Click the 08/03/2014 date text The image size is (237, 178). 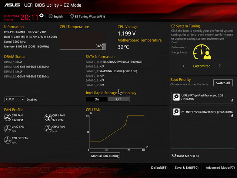11,16
